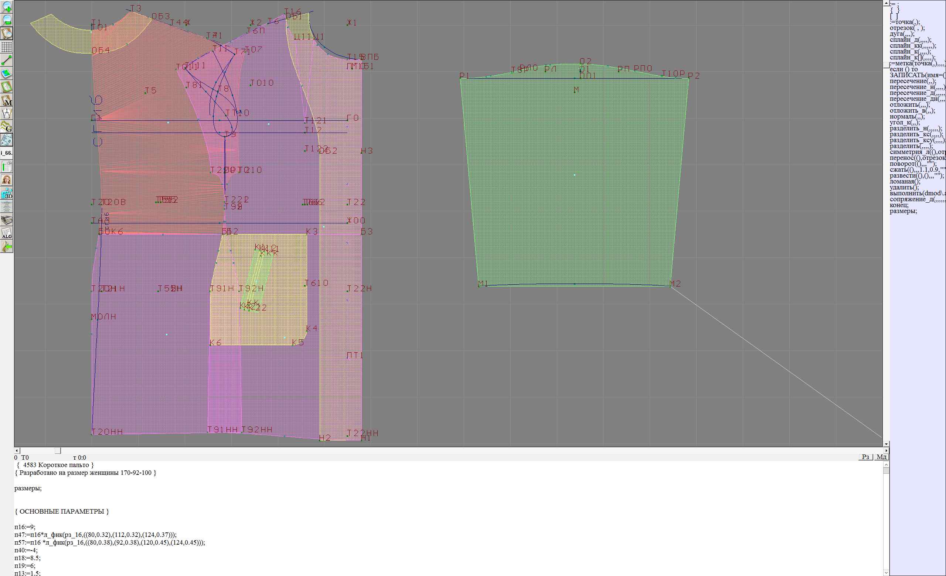946x576 pixels.
Task: Click the stacked books library icon
Action: point(7,220)
